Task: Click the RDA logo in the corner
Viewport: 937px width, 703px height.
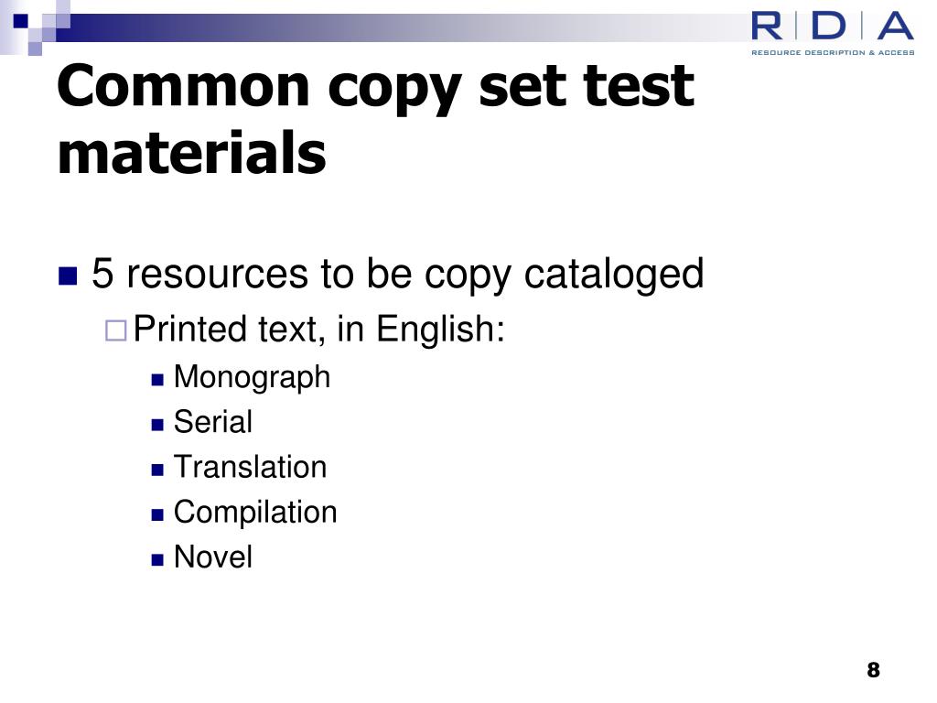Action: (832, 27)
